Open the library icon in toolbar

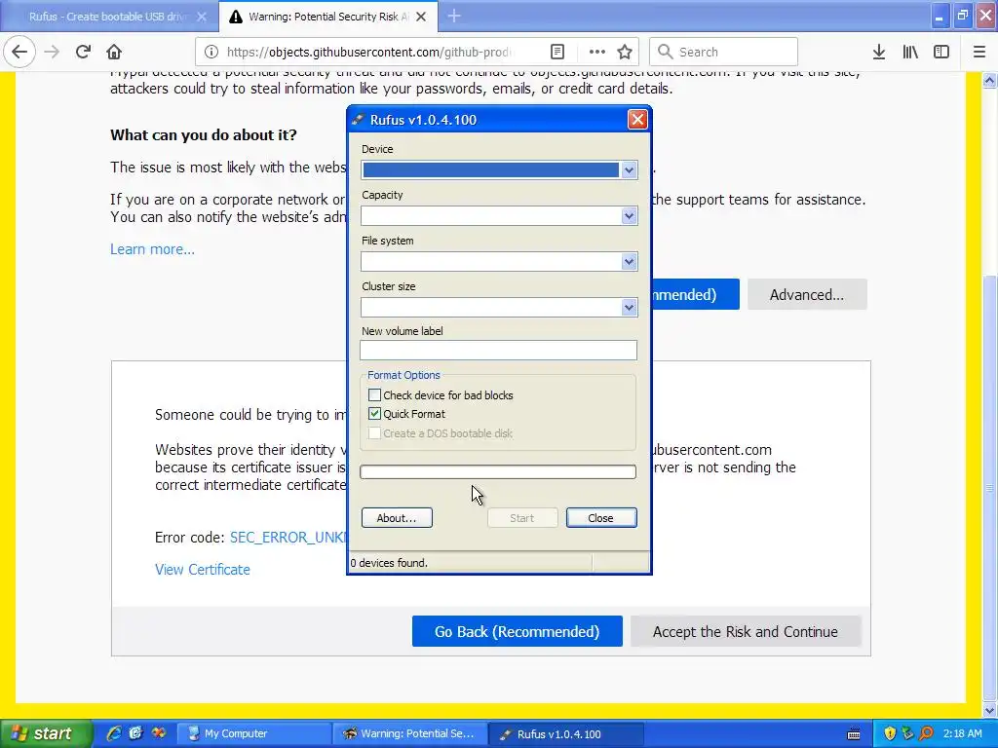[x=910, y=52]
